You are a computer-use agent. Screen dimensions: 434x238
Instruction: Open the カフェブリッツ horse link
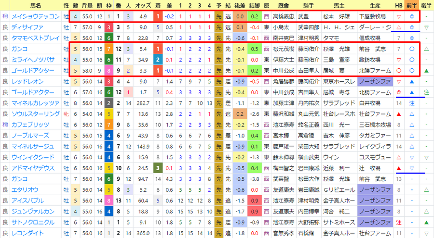tap(30, 125)
